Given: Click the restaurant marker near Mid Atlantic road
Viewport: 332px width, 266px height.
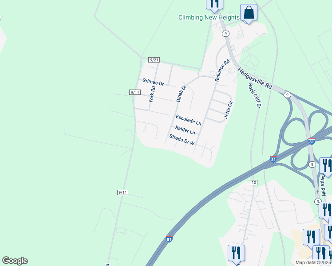Looking at the screenshot, I should point(327,167).
